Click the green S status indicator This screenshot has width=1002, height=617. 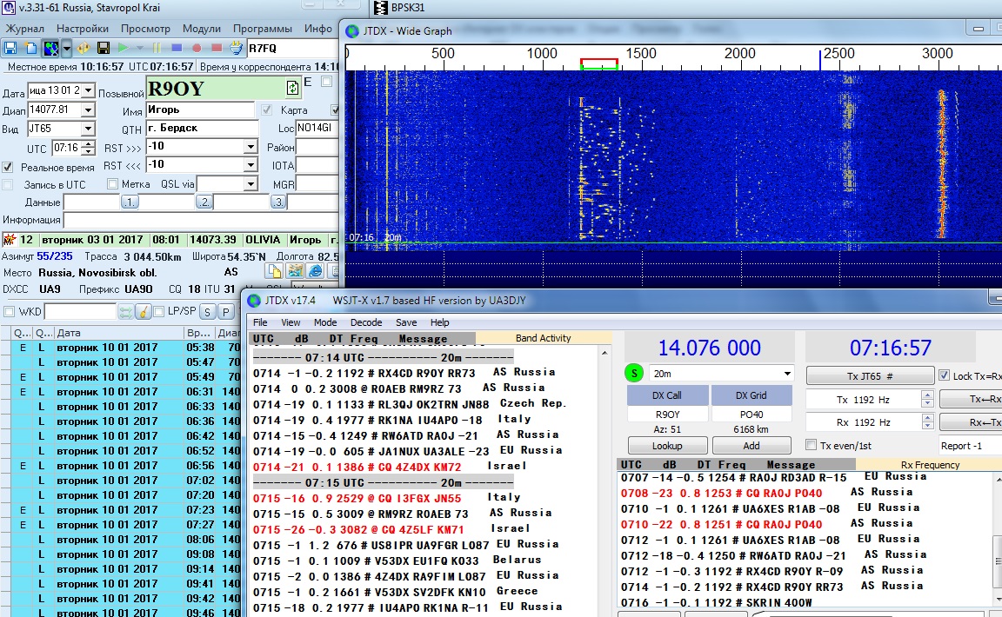click(634, 374)
